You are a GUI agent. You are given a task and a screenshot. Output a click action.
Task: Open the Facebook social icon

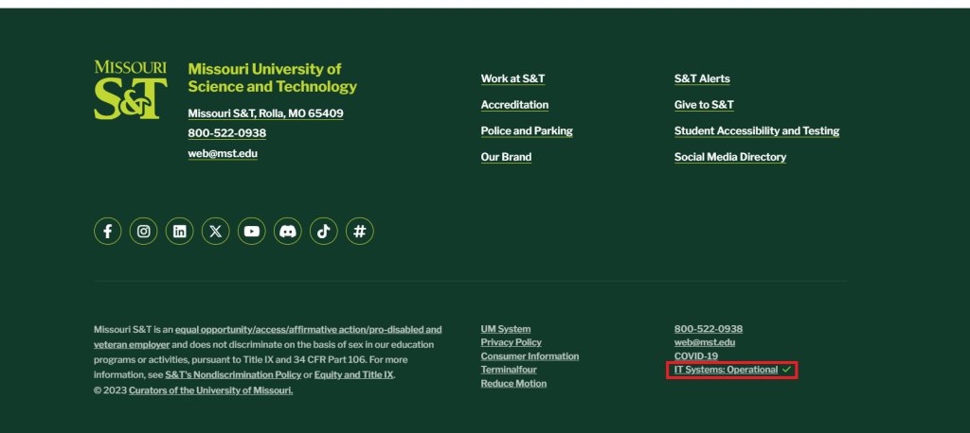click(x=108, y=231)
